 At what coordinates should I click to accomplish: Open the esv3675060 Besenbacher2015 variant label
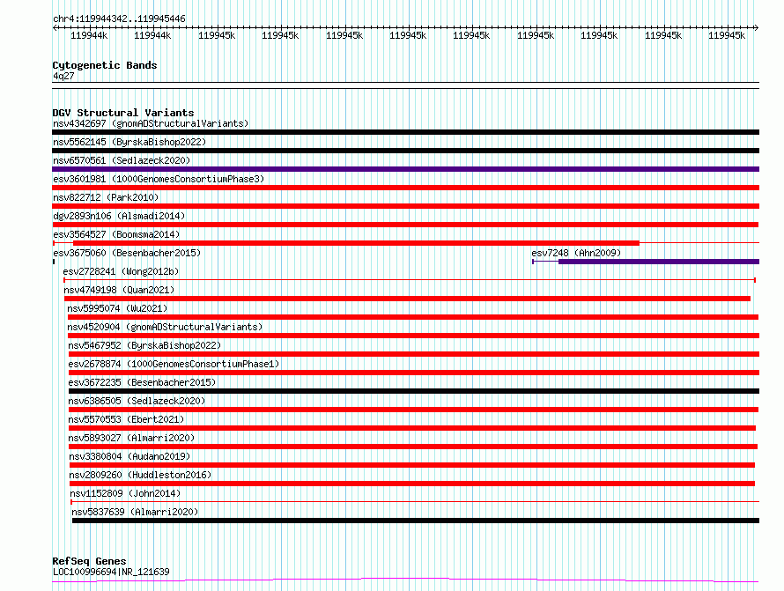point(127,253)
